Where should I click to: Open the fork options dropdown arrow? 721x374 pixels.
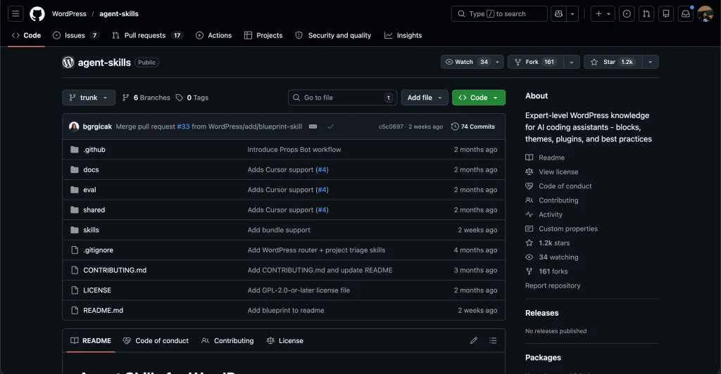571,62
